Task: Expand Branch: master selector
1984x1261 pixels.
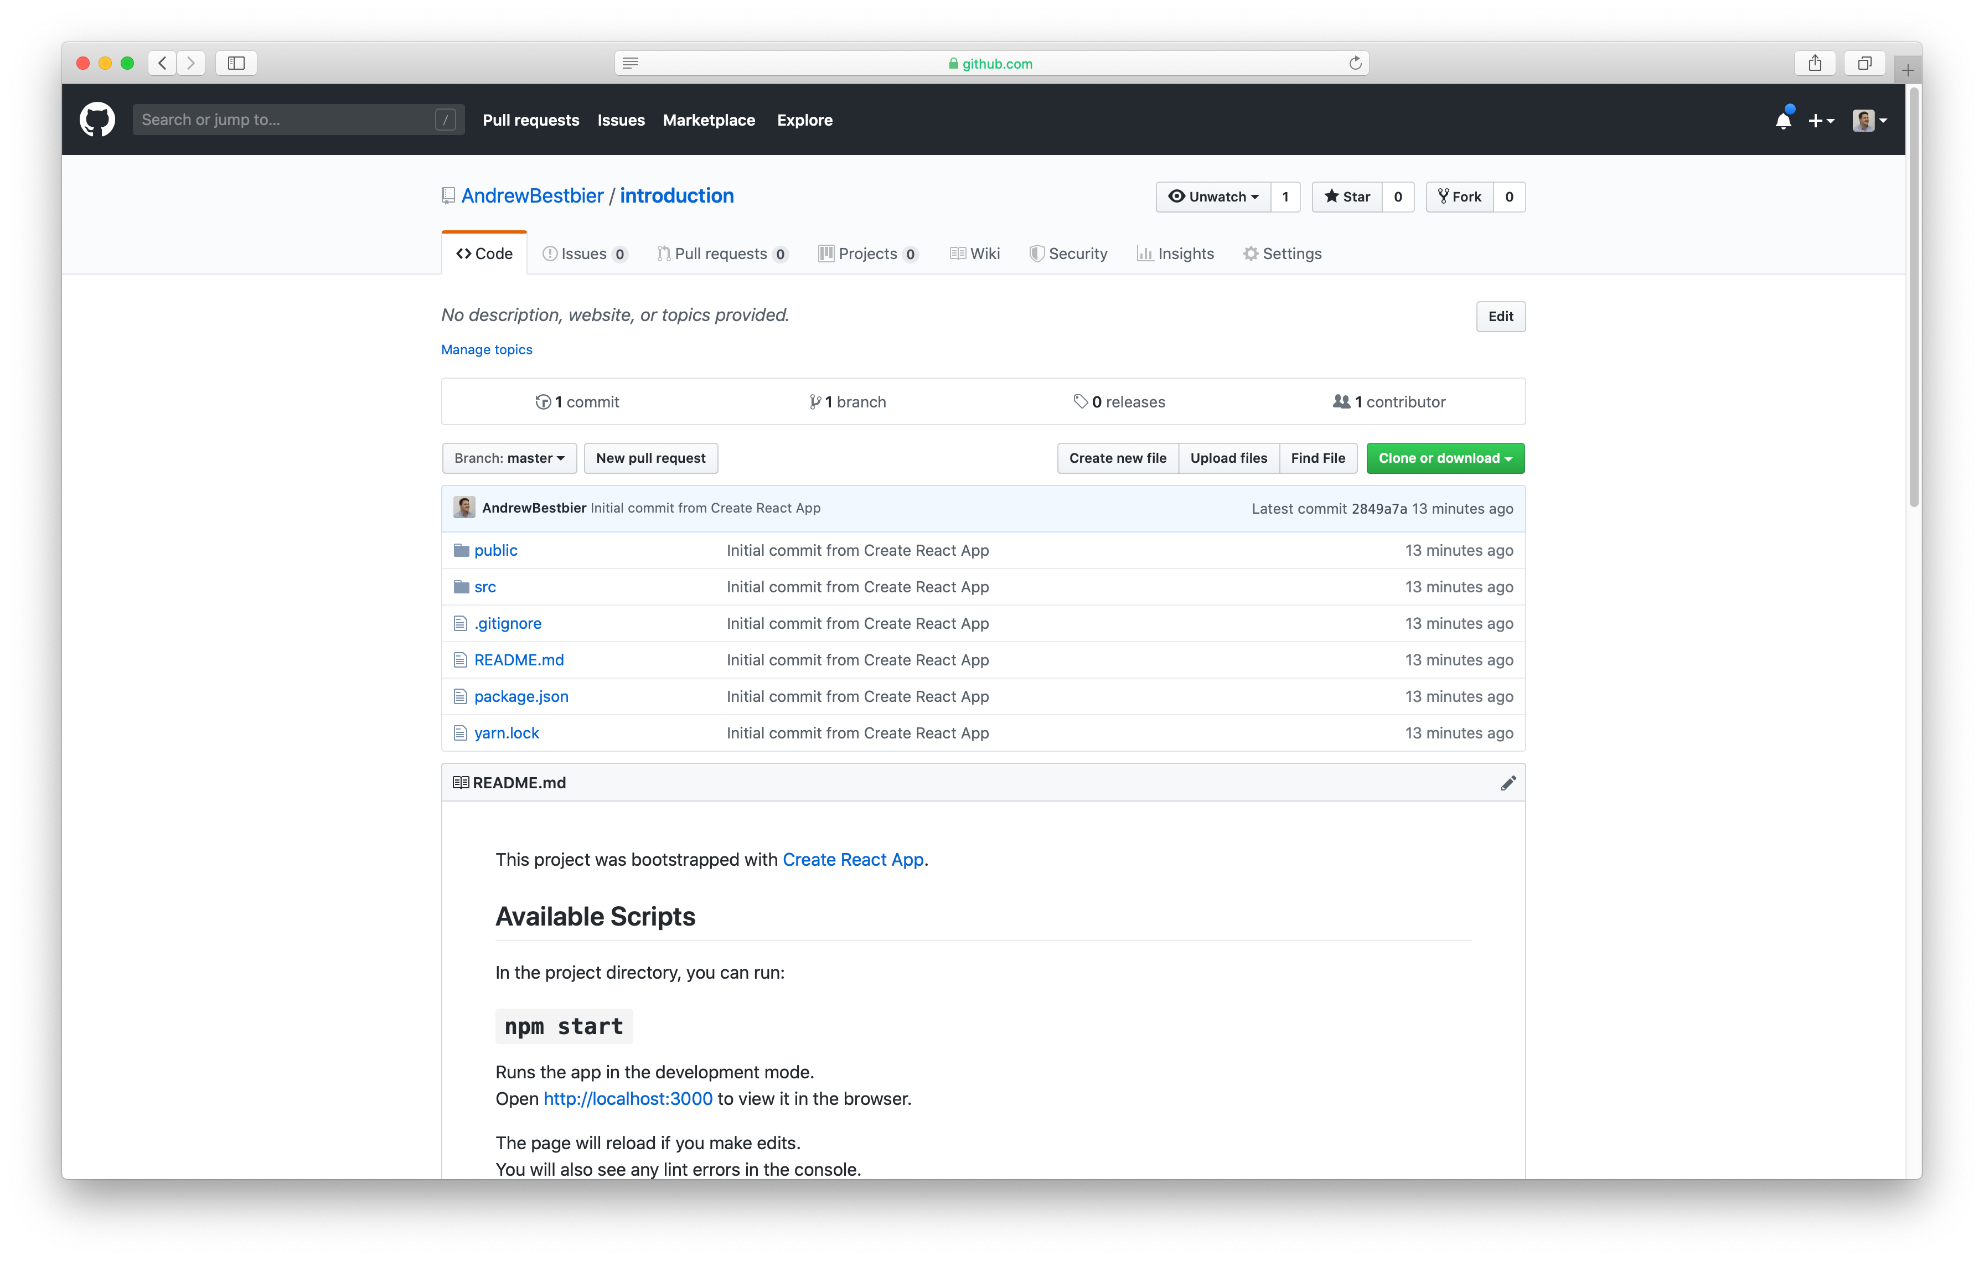Action: (509, 459)
